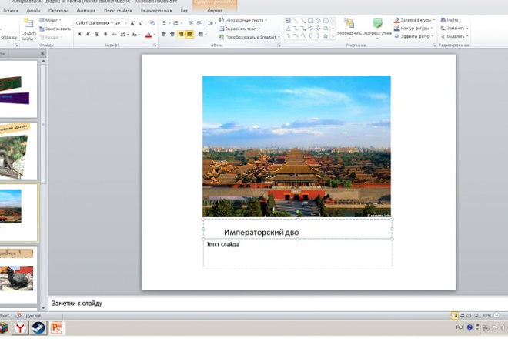Viewport: 508px width, 339px height.
Task: Toggle center text alignment
Action: click(x=172, y=35)
